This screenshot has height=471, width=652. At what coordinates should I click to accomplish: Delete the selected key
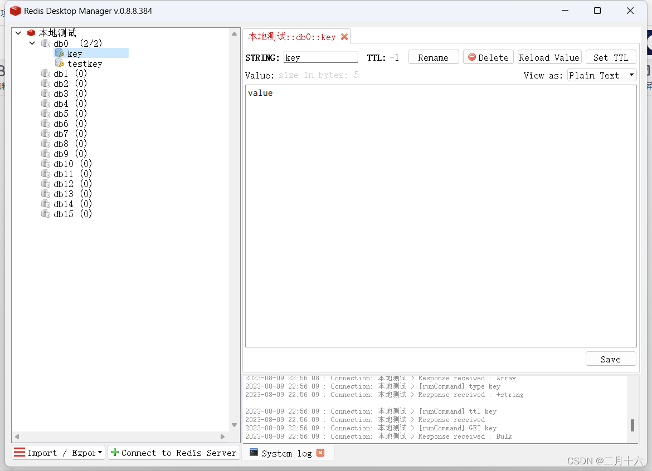point(488,57)
